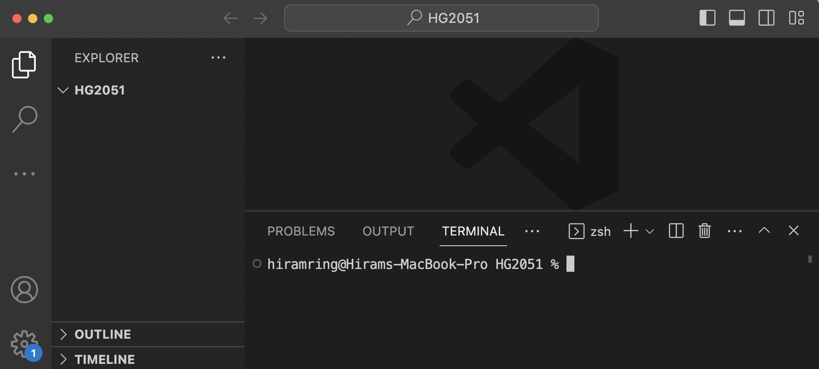
Task: Split the terminal pane
Action: pos(676,231)
